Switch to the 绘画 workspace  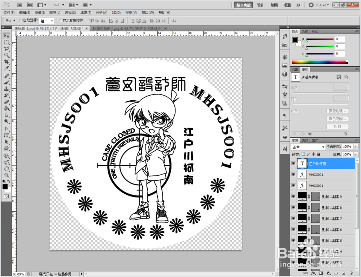click(274, 5)
